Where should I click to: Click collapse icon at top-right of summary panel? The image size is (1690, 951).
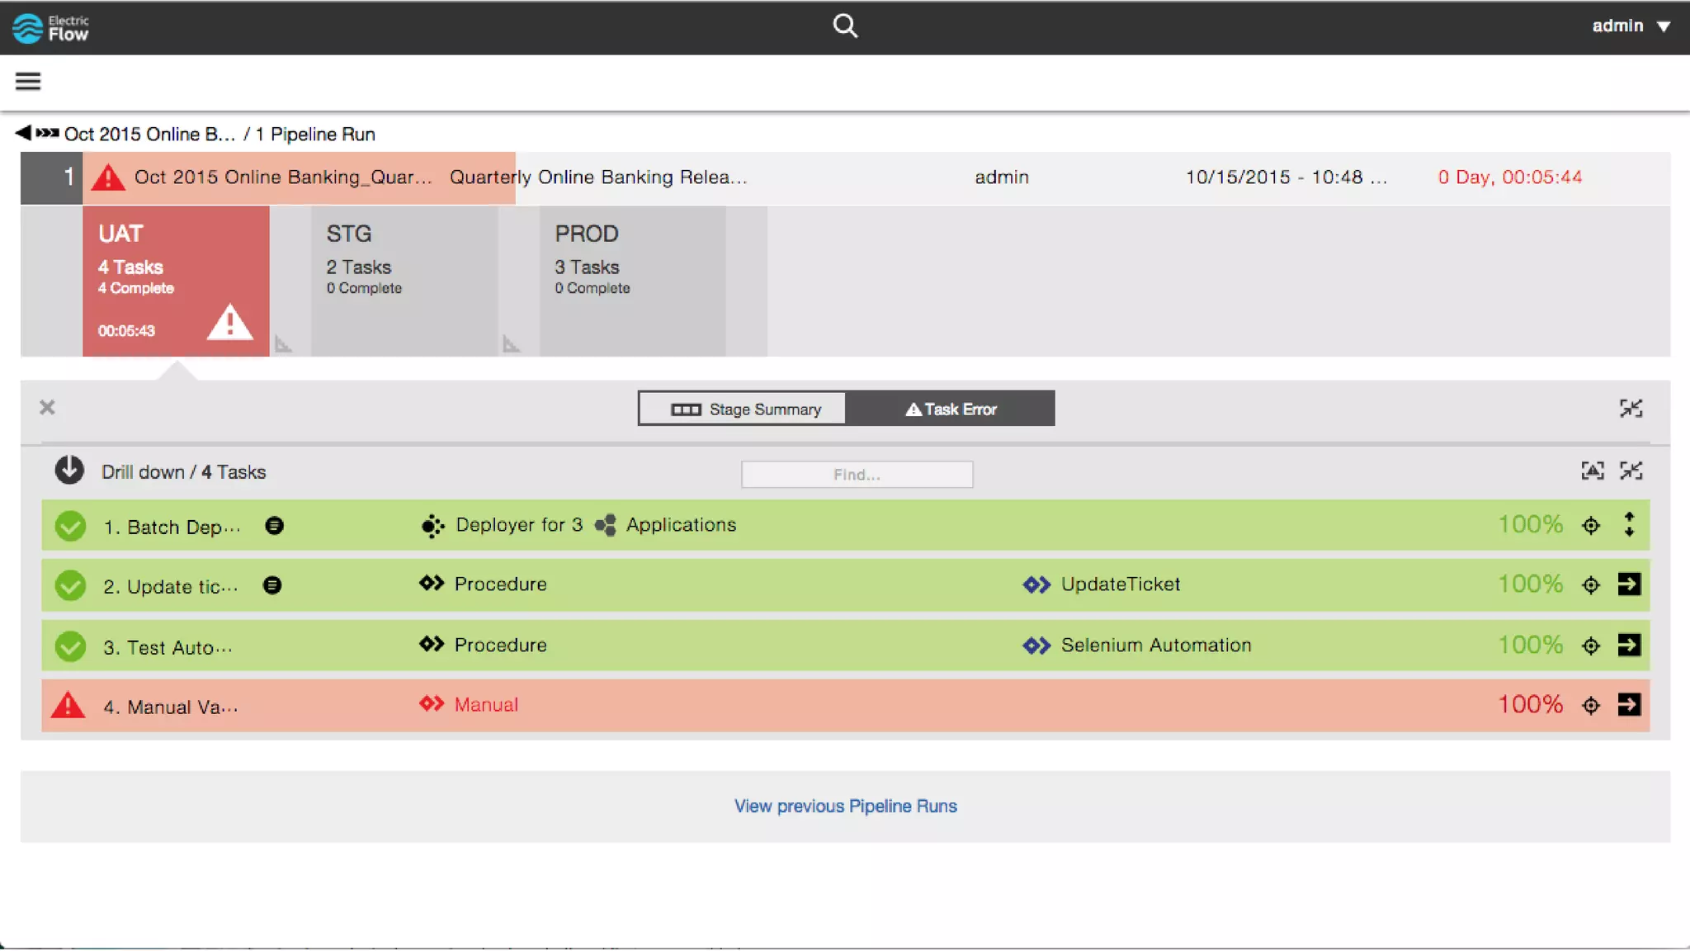click(x=1631, y=408)
